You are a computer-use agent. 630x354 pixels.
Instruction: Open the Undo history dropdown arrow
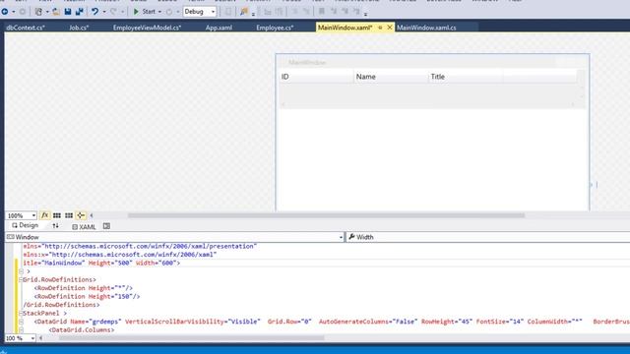click(104, 12)
